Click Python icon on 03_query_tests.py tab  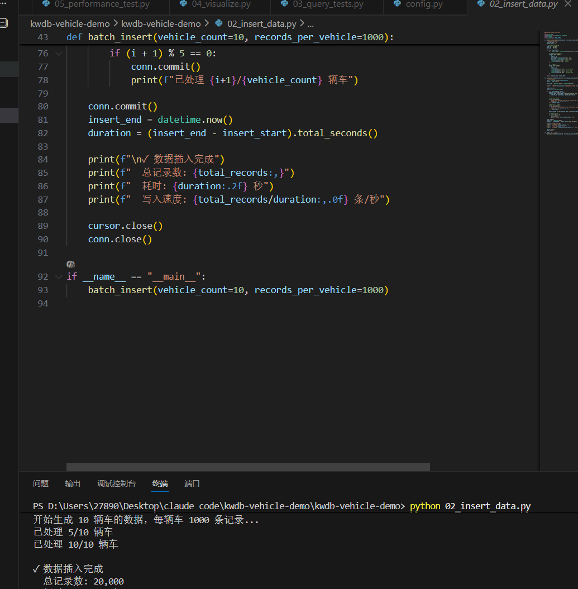tap(284, 4)
